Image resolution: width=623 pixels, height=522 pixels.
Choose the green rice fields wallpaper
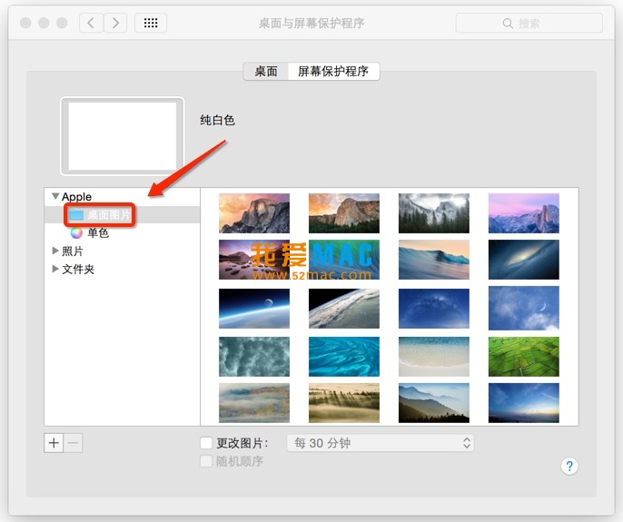tap(524, 357)
